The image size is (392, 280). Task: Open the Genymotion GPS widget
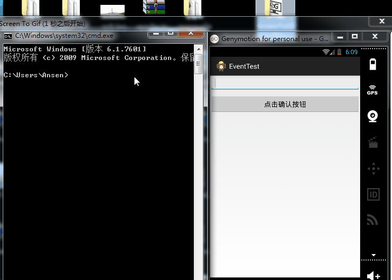click(372, 90)
